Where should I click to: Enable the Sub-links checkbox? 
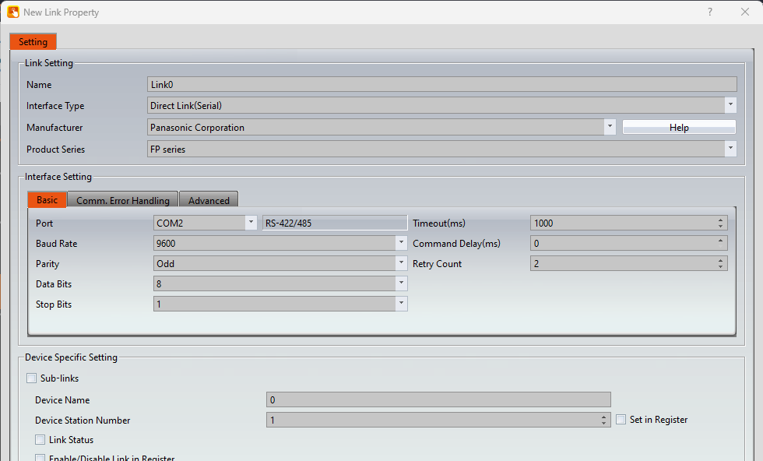[x=32, y=378]
